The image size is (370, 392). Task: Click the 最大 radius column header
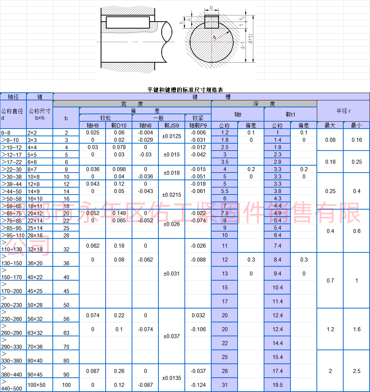coord(330,125)
